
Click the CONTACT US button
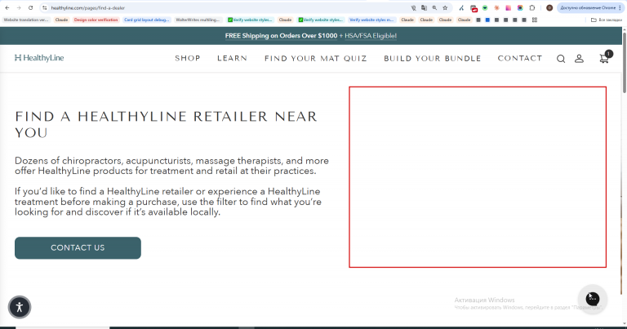[78, 248]
